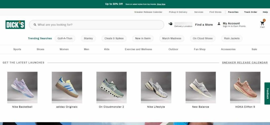270x125 pixels.
Task: Go to Find Stores in utility bar
Action: click(x=215, y=12)
